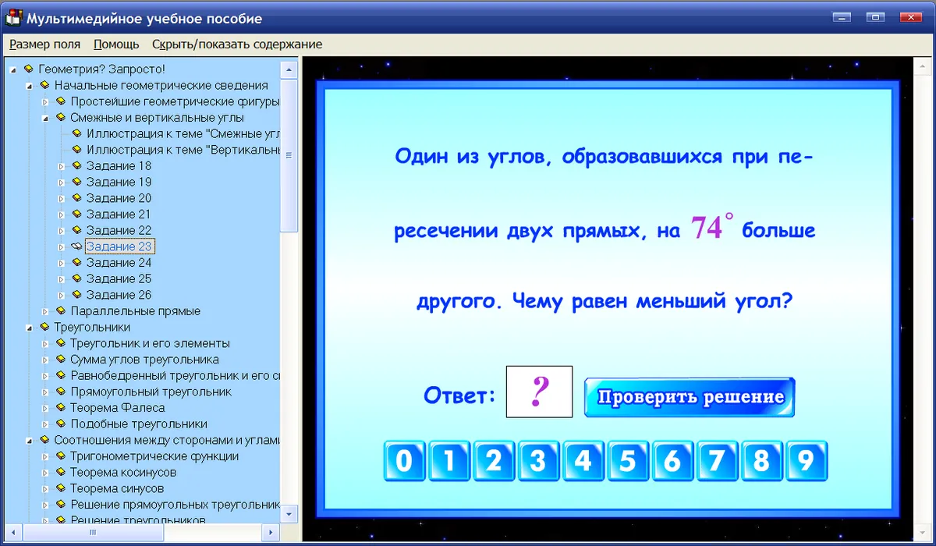
Task: Expand the Параллельные прямые node
Action: click(x=45, y=311)
